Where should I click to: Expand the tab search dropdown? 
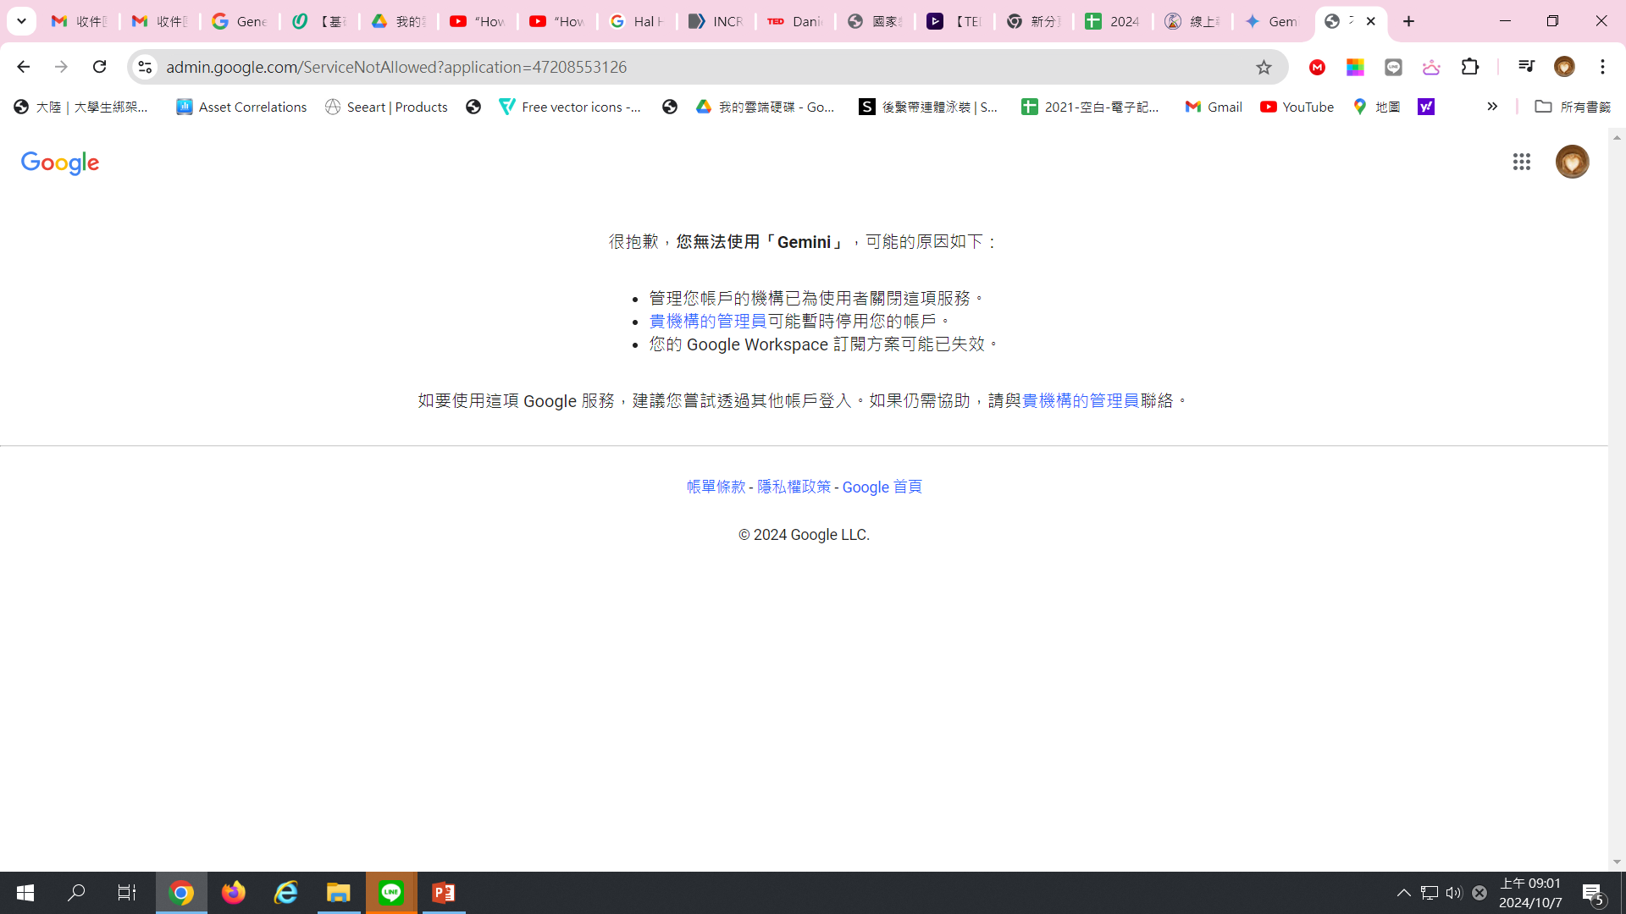click(21, 21)
